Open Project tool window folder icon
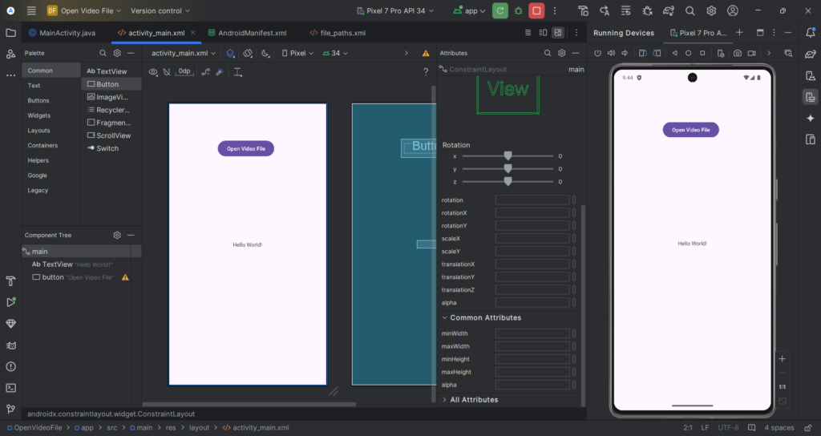The width and height of the screenshot is (821, 436). click(10, 32)
